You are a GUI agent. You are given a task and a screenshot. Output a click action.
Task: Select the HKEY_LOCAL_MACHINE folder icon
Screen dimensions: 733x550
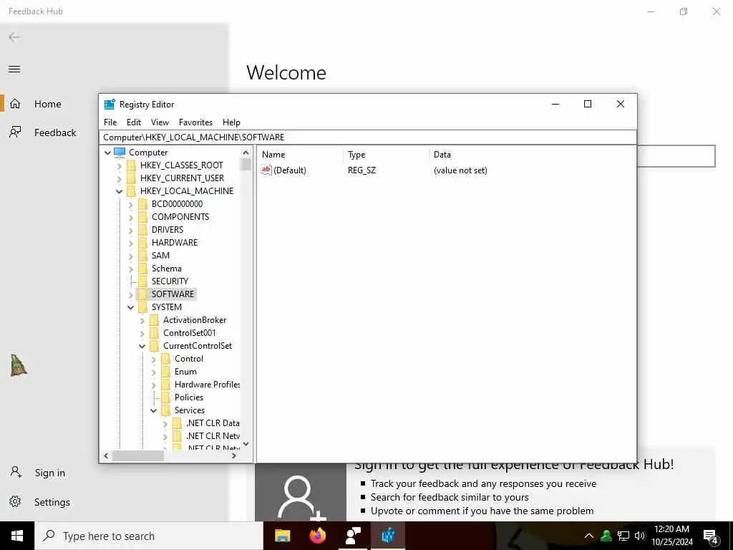[132, 190]
